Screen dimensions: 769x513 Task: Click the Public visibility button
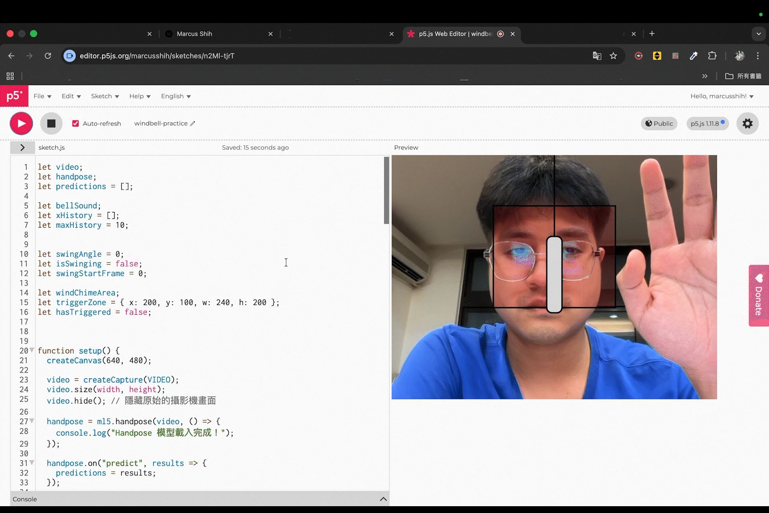(x=659, y=123)
